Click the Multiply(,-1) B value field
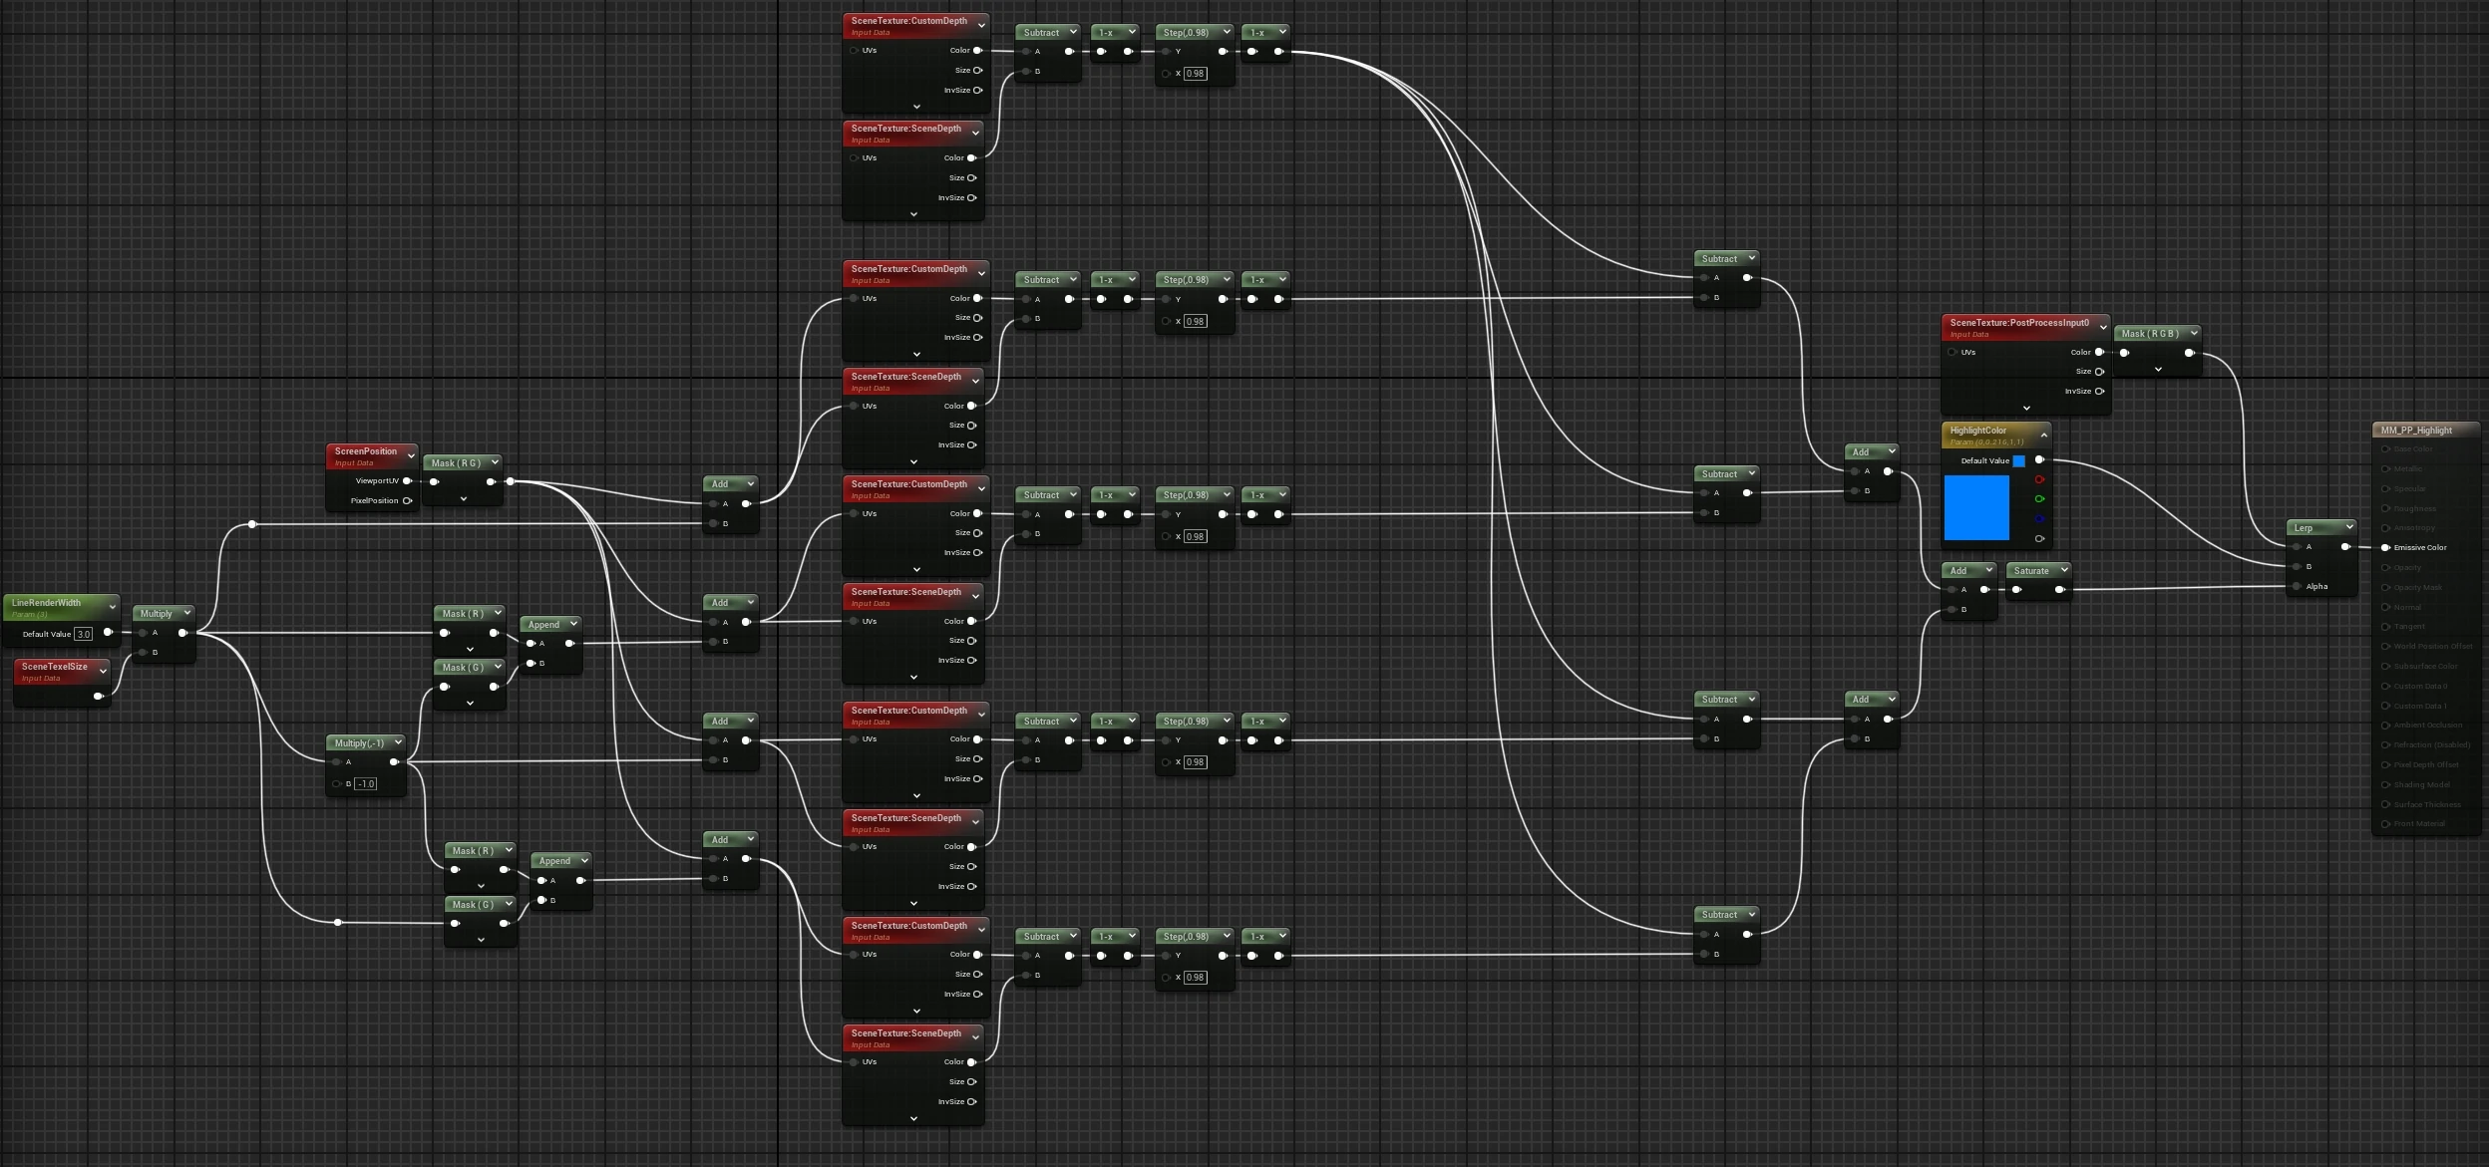 point(366,783)
